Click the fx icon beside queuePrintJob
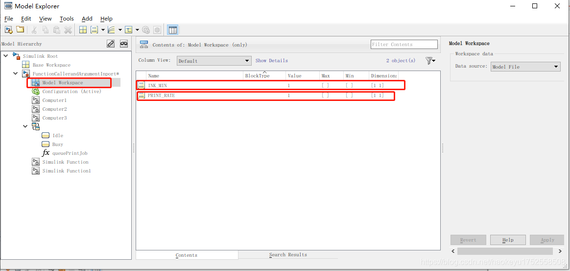Image resolution: width=570 pixels, height=271 pixels. [46, 153]
